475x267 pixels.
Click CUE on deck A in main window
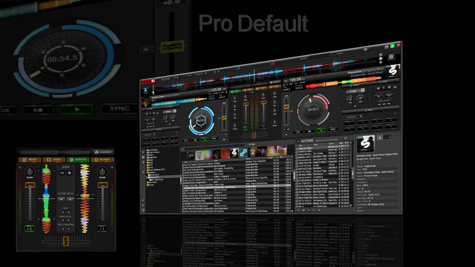point(186,140)
